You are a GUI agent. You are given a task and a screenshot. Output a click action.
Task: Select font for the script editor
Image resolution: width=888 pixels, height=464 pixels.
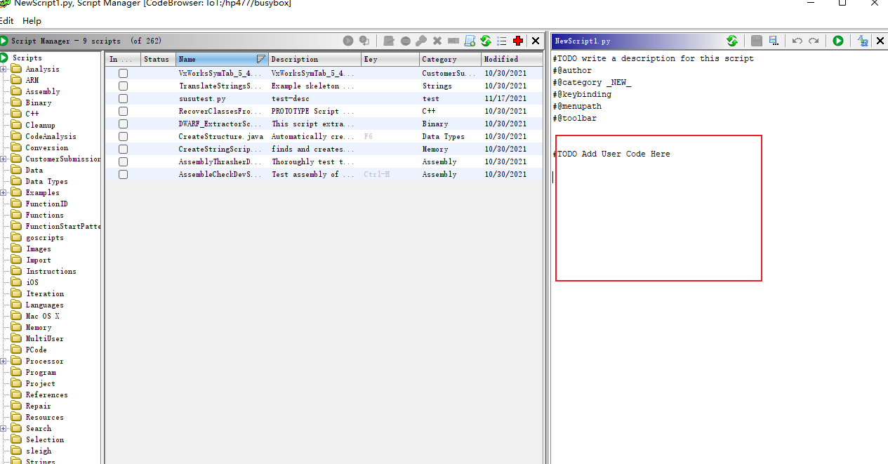coord(862,41)
